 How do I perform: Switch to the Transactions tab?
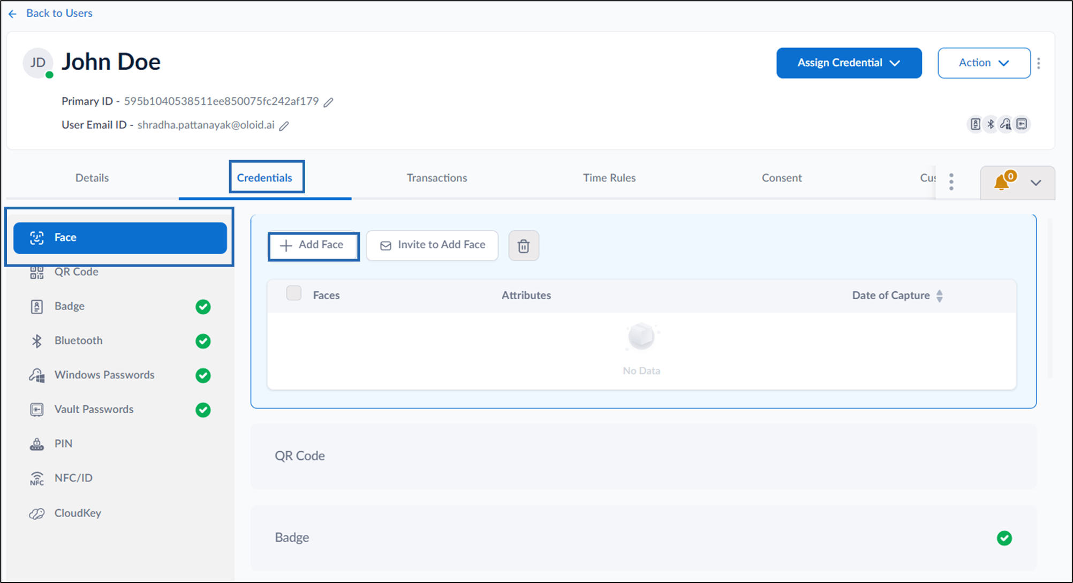(x=437, y=178)
